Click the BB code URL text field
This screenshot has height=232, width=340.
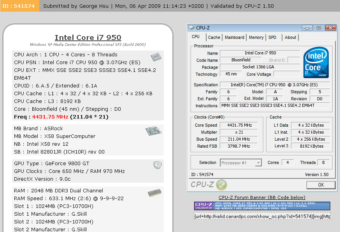tap(262, 216)
